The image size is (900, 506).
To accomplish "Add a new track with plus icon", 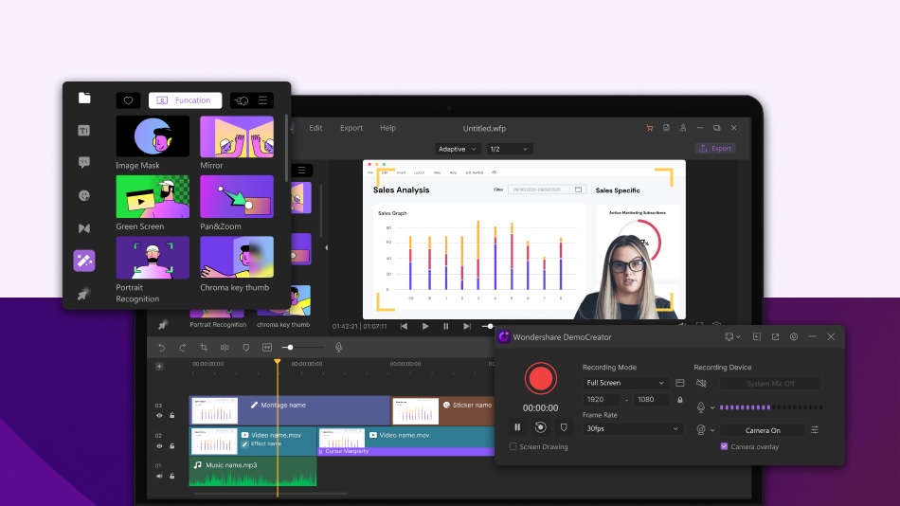I will pos(159,367).
